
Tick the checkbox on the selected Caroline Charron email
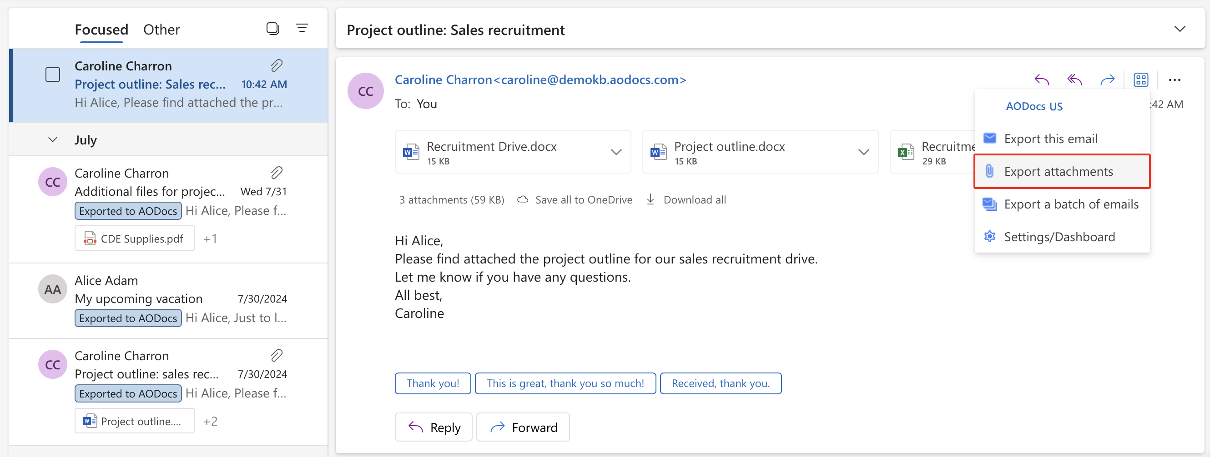click(53, 75)
